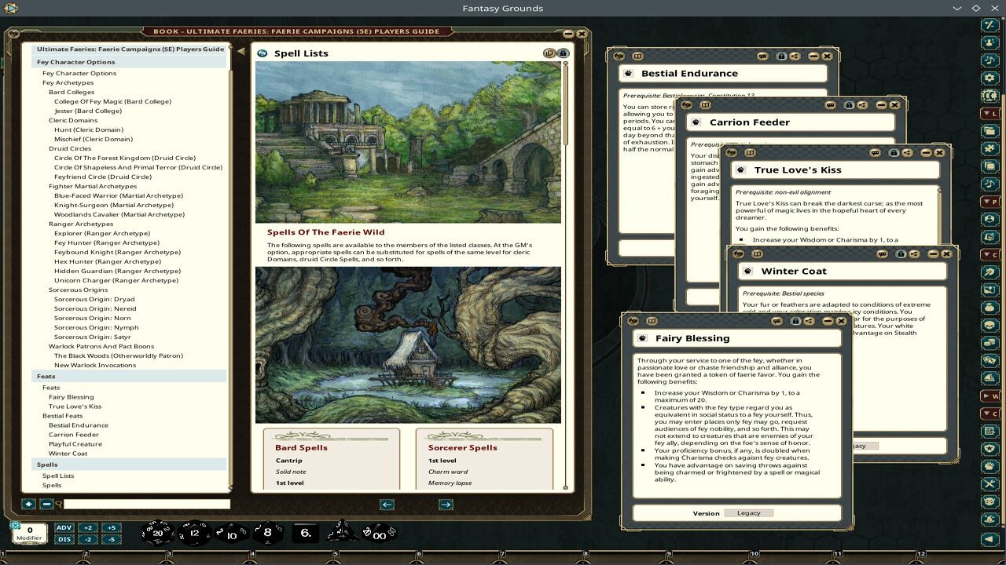Click the share icon on Bestial Endurance window
The width and height of the screenshot is (1006, 565).
795,56
